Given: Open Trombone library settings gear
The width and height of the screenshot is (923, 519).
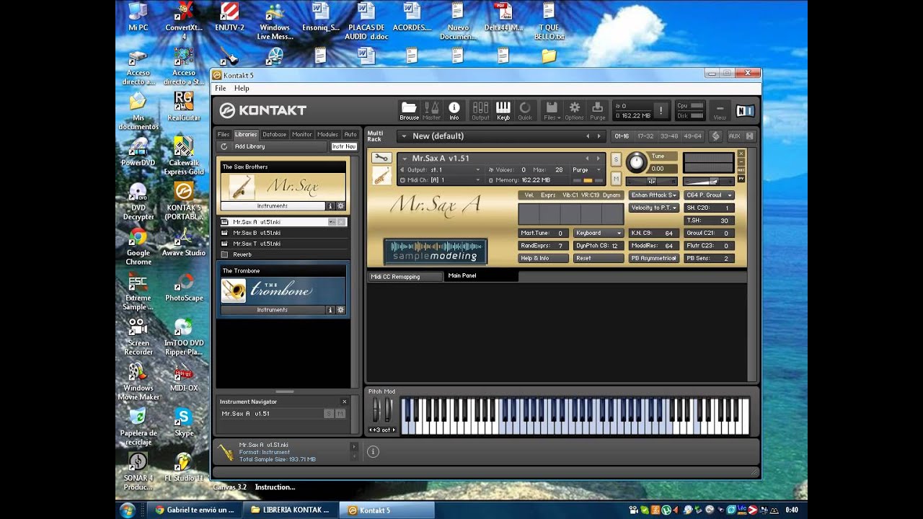Looking at the screenshot, I should point(341,310).
